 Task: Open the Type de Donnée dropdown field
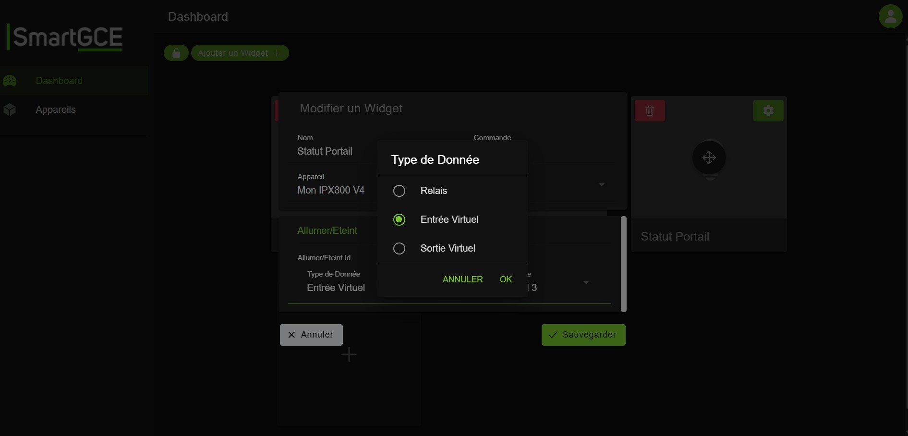pos(336,287)
